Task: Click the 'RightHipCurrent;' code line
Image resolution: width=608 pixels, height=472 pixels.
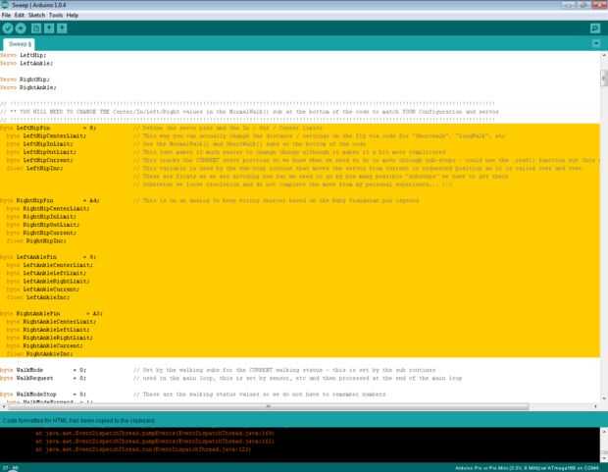Action: coord(41,233)
